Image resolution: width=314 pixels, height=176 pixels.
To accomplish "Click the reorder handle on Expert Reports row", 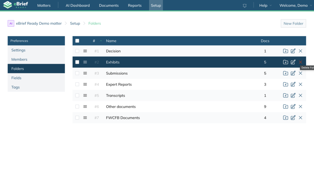I will tap(85, 84).
